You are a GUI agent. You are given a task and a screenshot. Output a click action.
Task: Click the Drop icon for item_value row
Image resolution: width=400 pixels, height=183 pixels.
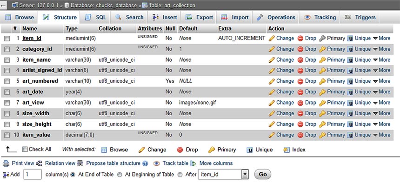pyautogui.click(x=300, y=135)
